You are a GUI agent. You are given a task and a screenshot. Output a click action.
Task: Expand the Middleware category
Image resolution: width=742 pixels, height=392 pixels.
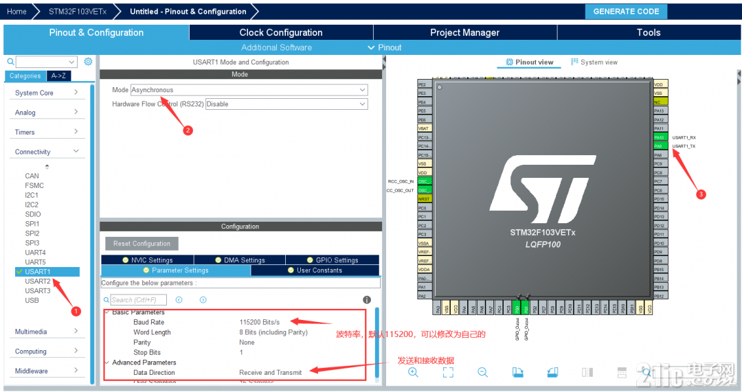point(47,371)
